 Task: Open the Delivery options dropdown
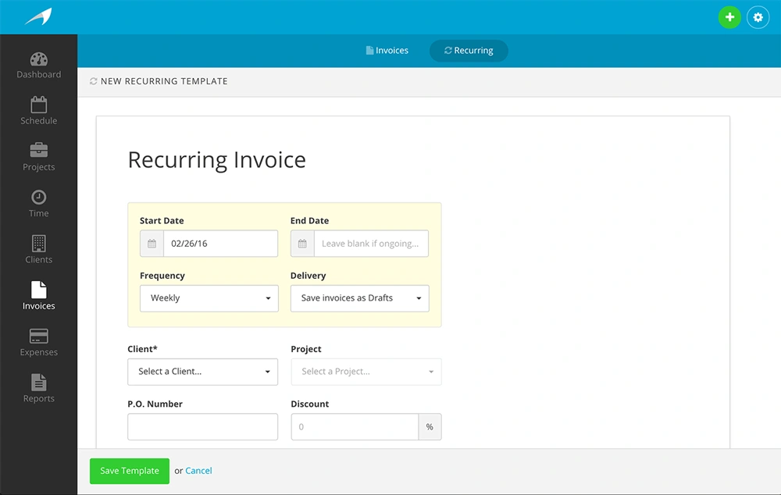pyautogui.click(x=359, y=298)
